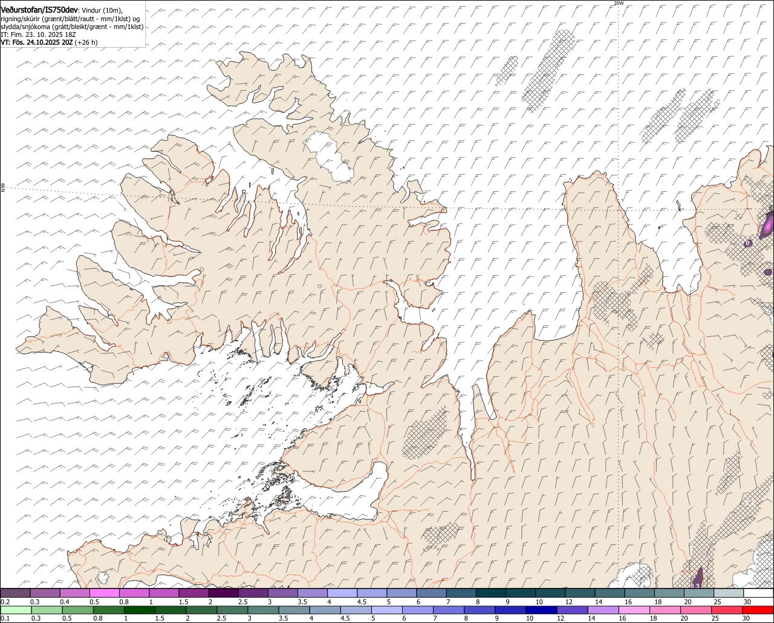Click lower legend number label 25

715,618
